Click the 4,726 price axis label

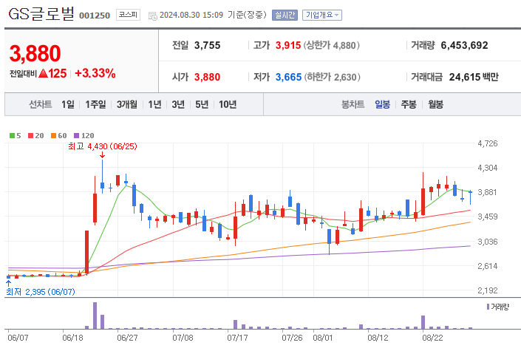tap(488, 143)
